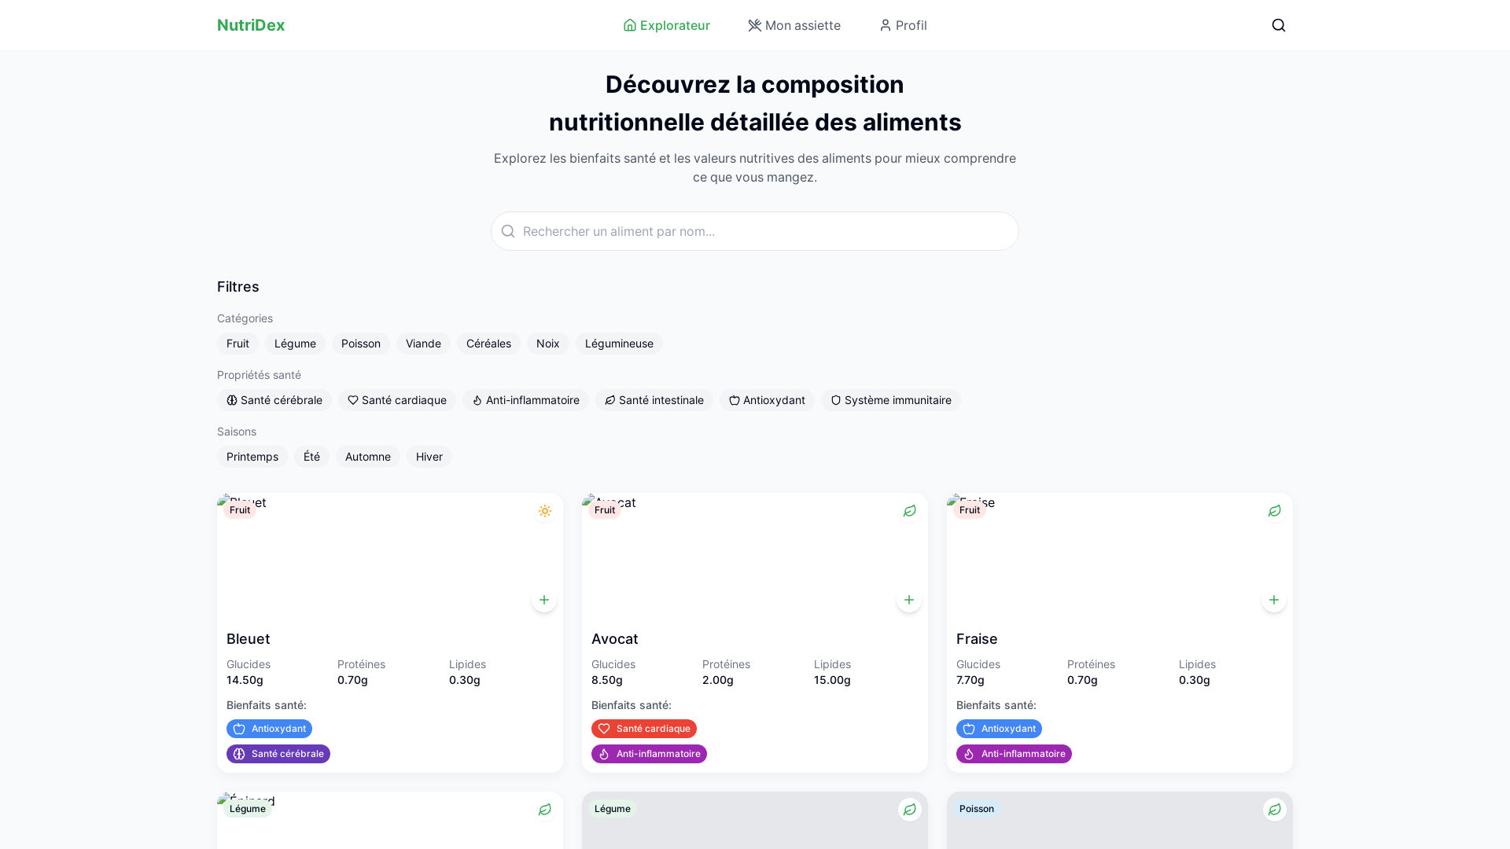This screenshot has width=1510, height=849.
Task: Select the Automne season filter
Action: [368, 457]
